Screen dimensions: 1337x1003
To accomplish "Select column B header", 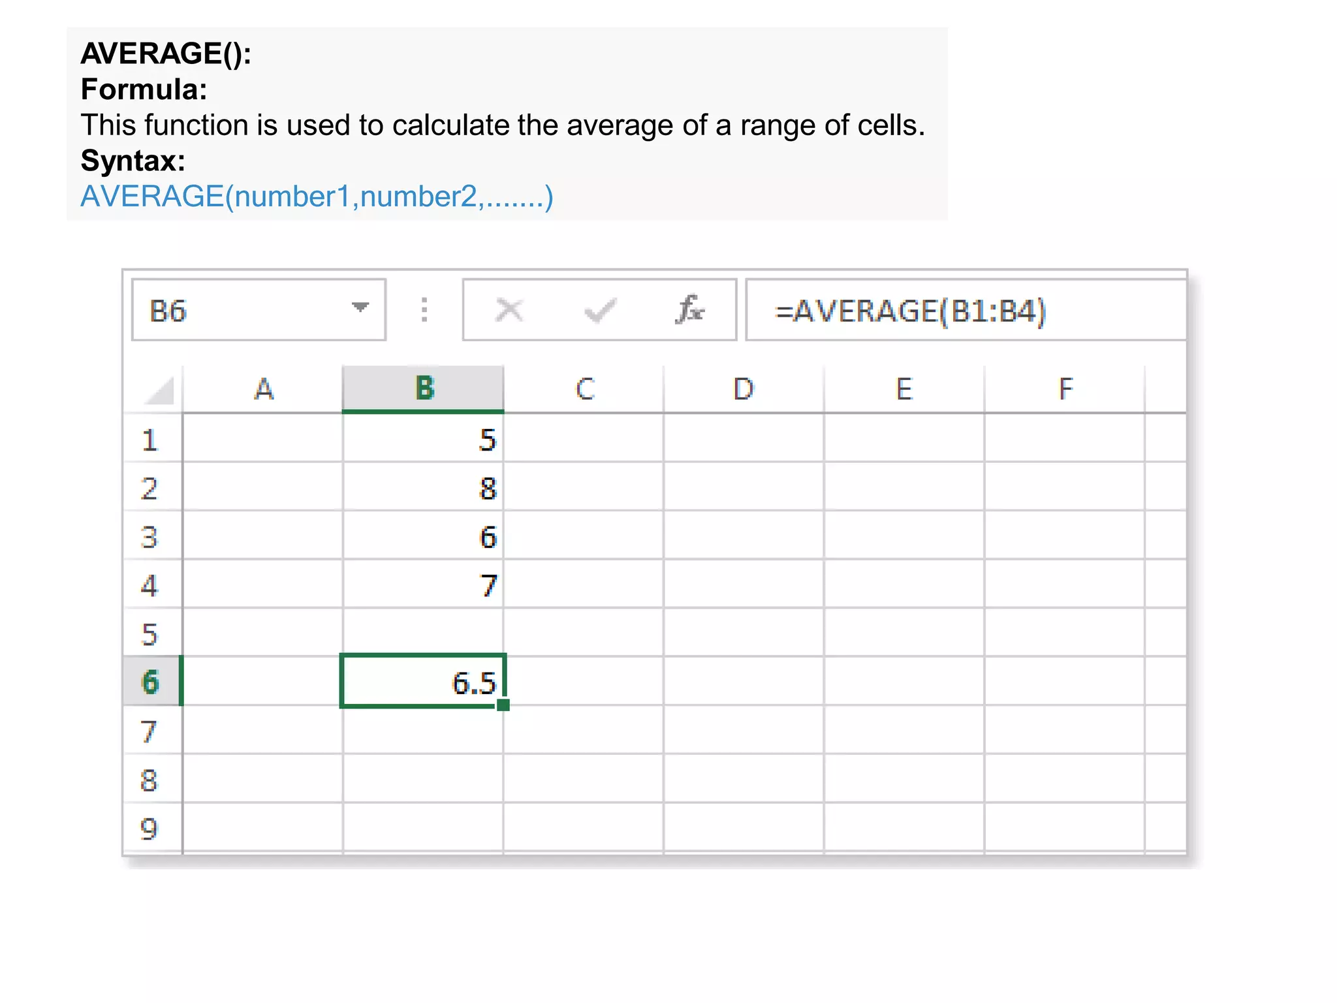I will tap(423, 389).
